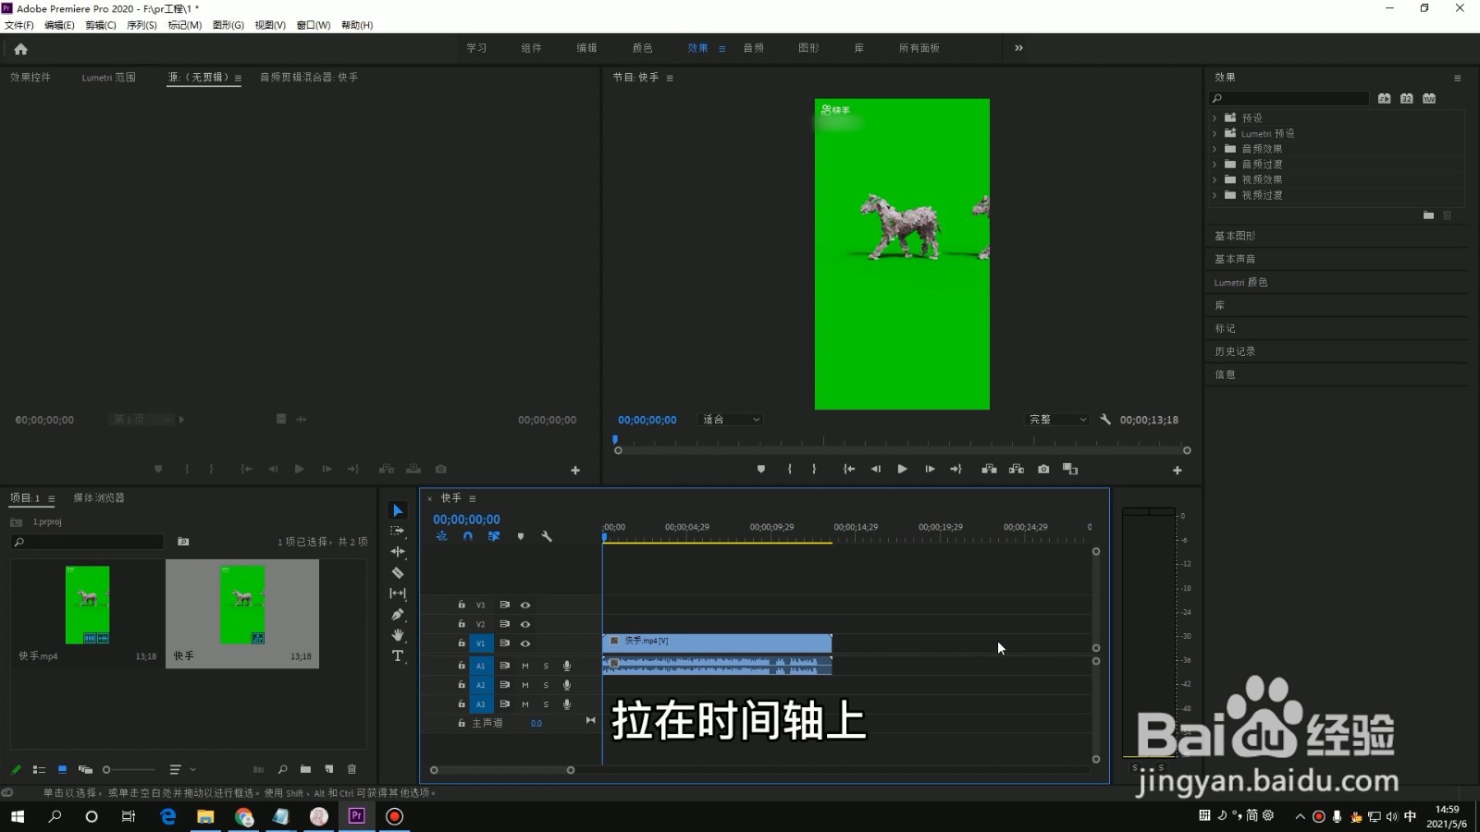
Task: Click the Lift button in program monitor
Action: click(x=989, y=470)
